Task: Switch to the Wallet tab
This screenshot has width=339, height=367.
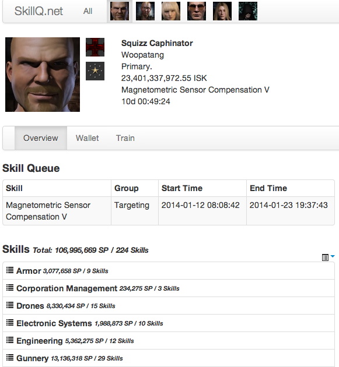Action: (87, 138)
